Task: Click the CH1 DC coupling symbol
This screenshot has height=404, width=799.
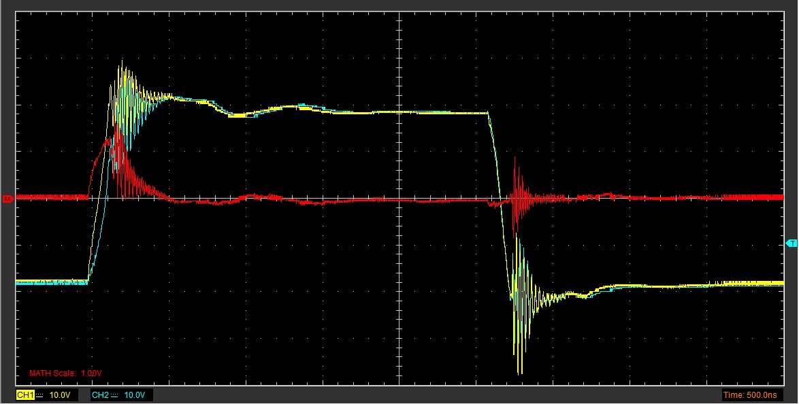Action: (40, 395)
